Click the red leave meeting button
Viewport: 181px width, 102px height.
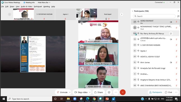click(123, 92)
